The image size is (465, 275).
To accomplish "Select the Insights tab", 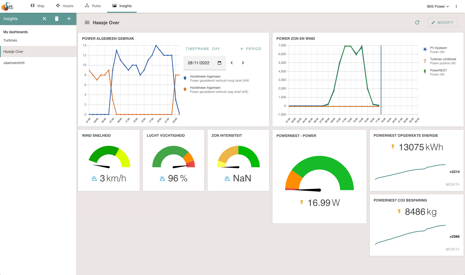I will coord(122,6).
